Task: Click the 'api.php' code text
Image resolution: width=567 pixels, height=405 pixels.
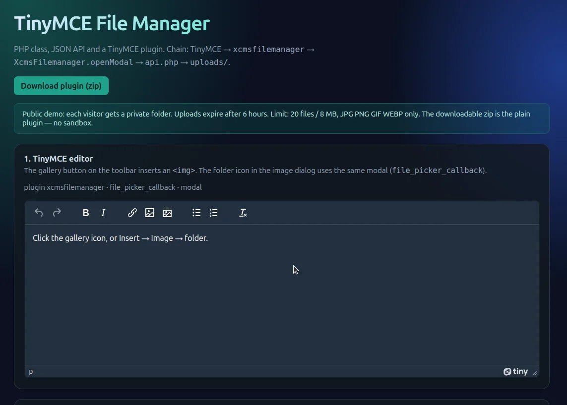Action: [x=162, y=62]
